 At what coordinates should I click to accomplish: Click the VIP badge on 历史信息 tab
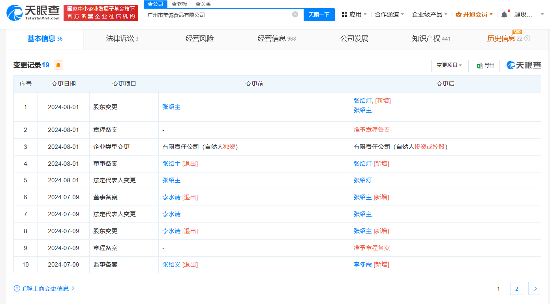pyautogui.click(x=518, y=32)
